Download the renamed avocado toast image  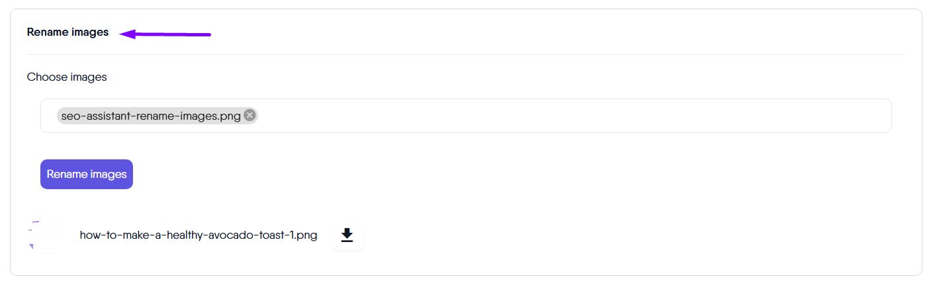(347, 235)
